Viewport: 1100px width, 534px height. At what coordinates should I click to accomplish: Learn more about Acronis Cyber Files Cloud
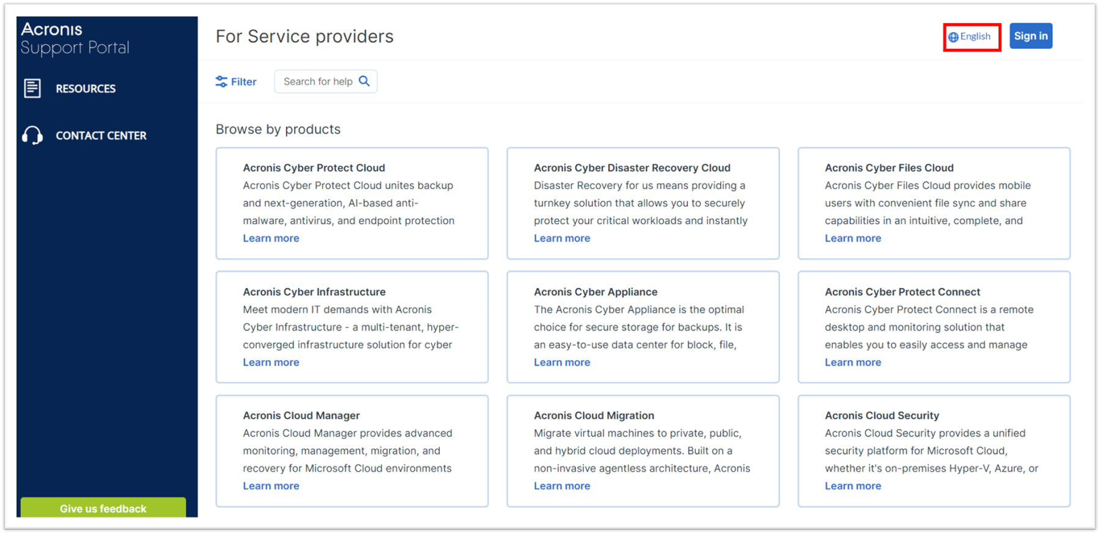click(x=852, y=238)
